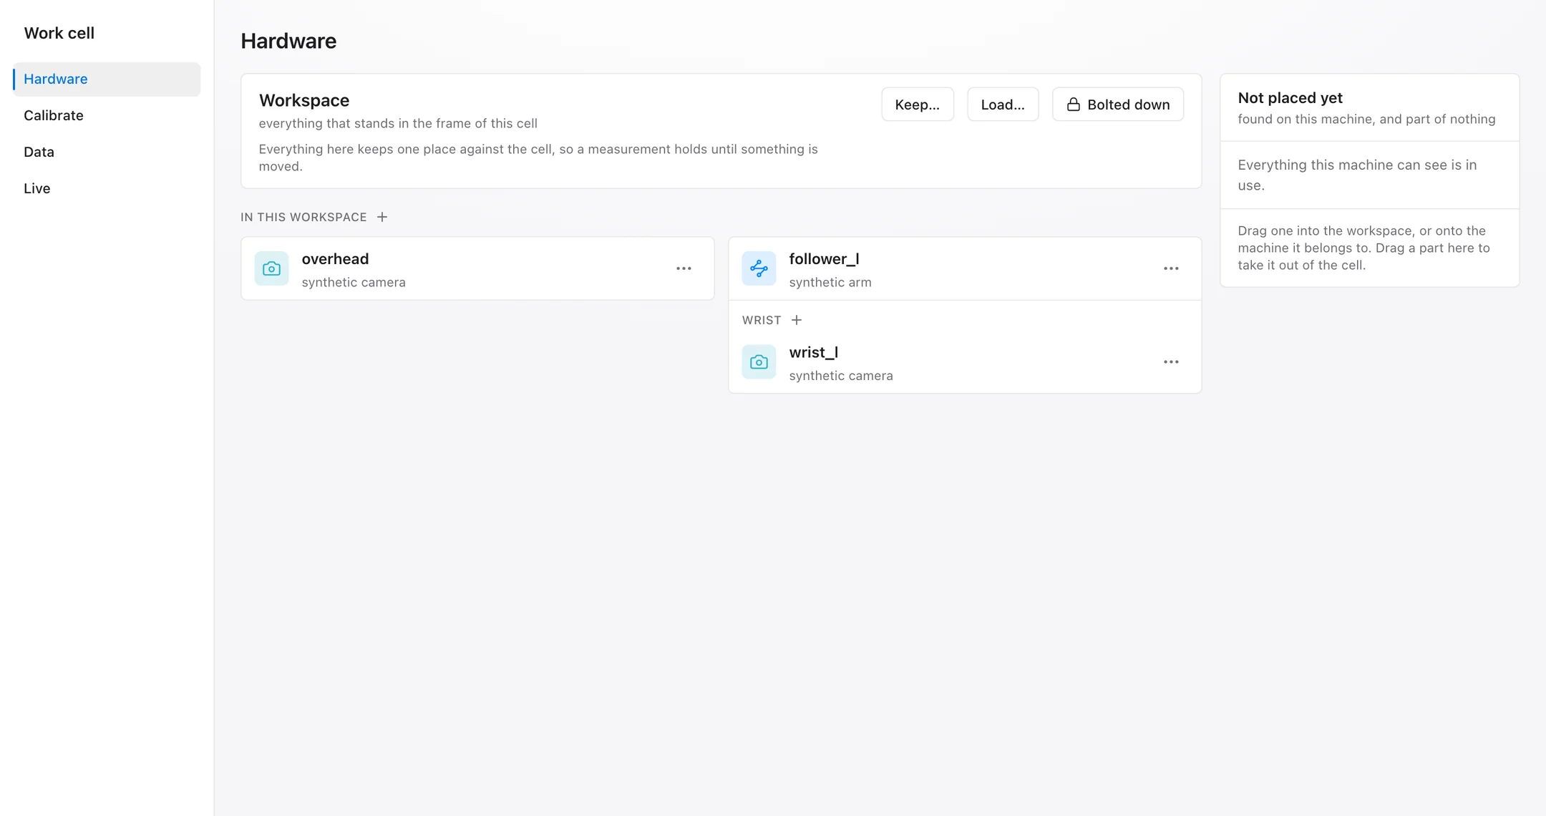Select the follower_l device name

824,259
